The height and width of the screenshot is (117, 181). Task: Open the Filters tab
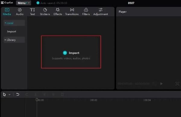click(x=86, y=12)
